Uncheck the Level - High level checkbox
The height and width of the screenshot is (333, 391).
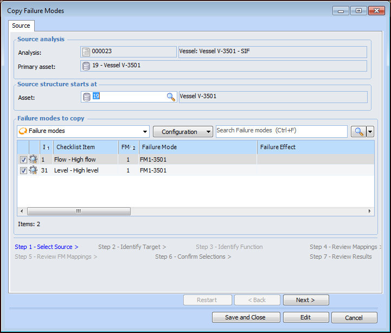pos(23,170)
